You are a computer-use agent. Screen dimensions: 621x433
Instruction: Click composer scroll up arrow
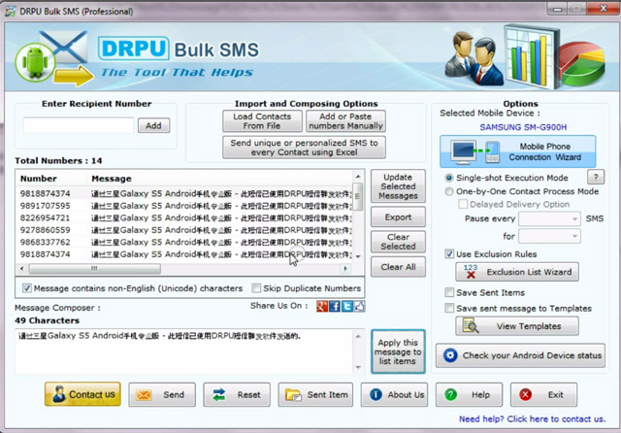point(358,336)
